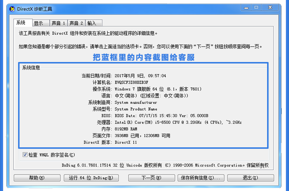Image resolution: width=289 pixels, height=191 pixels.
Task: Click the 系统制造商 label
Action: [x=100, y=102]
